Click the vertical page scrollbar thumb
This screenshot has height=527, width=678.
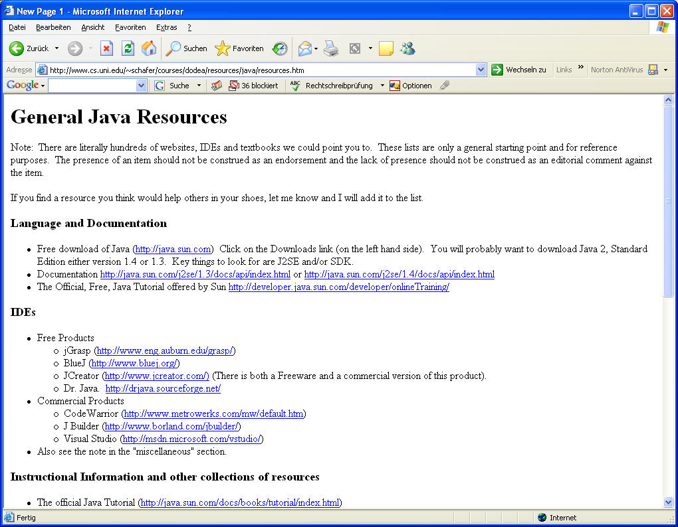669,199
